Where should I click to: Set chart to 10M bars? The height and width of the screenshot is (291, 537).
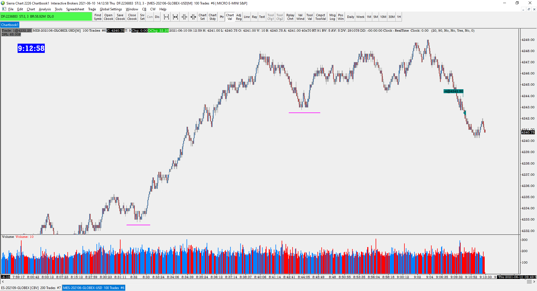(383, 17)
